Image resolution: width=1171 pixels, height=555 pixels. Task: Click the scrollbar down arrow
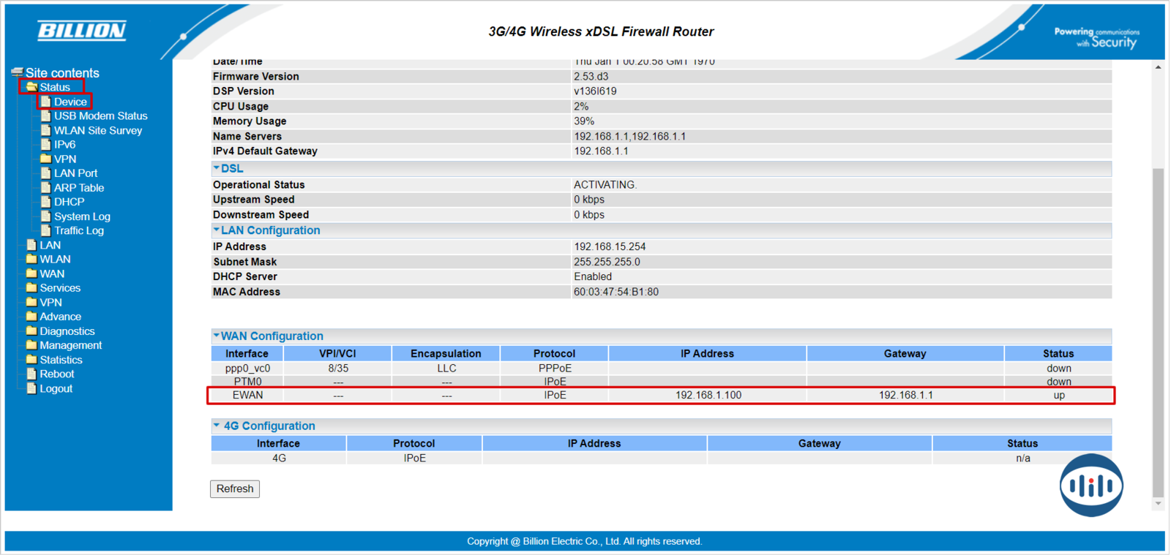pyautogui.click(x=1158, y=503)
